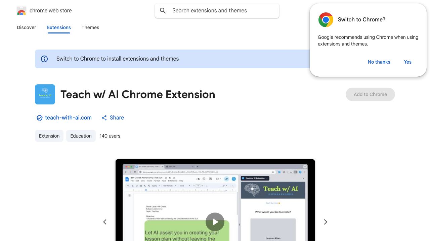
Task: Click the chrome web store title text
Action: point(51,11)
